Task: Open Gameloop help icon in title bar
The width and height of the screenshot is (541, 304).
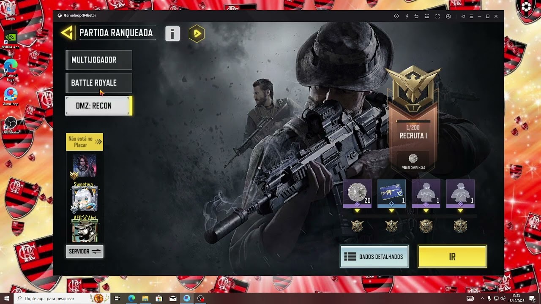Action: [396, 16]
